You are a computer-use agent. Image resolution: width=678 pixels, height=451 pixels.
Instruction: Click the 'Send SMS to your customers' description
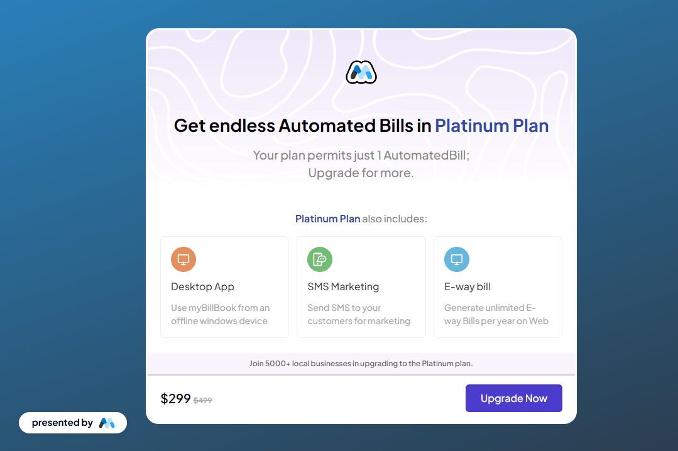pos(359,314)
